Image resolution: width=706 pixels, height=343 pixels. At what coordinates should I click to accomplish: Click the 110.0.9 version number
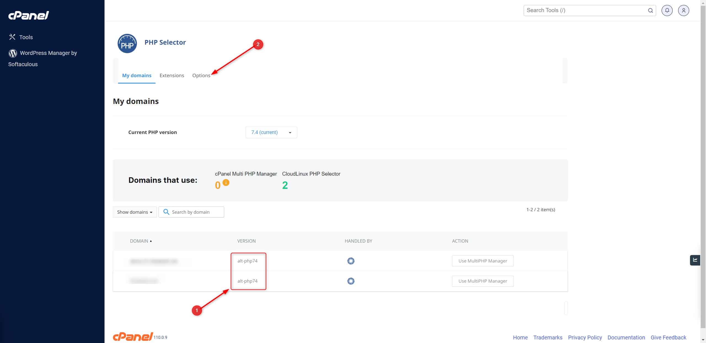(x=161, y=337)
